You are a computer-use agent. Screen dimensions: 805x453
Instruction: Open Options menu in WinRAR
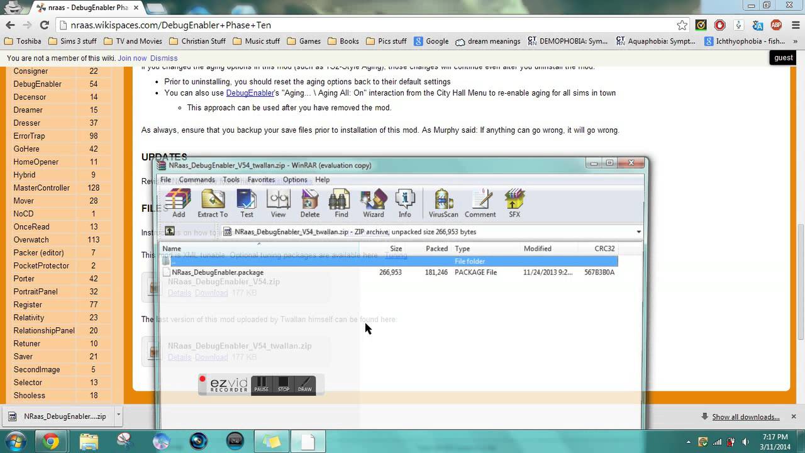[x=295, y=180]
